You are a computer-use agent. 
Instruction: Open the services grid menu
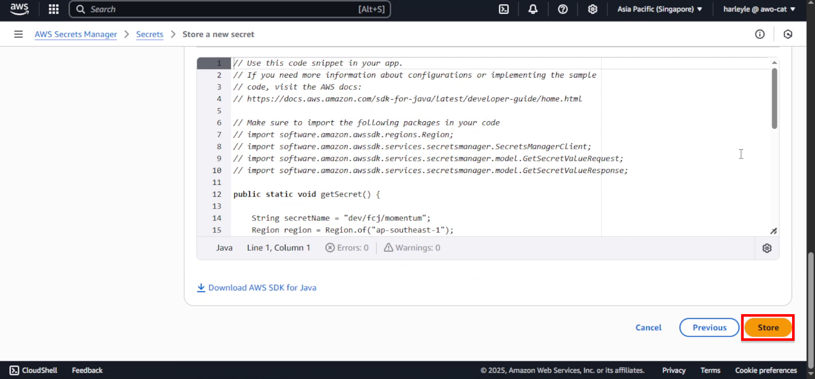coord(53,9)
